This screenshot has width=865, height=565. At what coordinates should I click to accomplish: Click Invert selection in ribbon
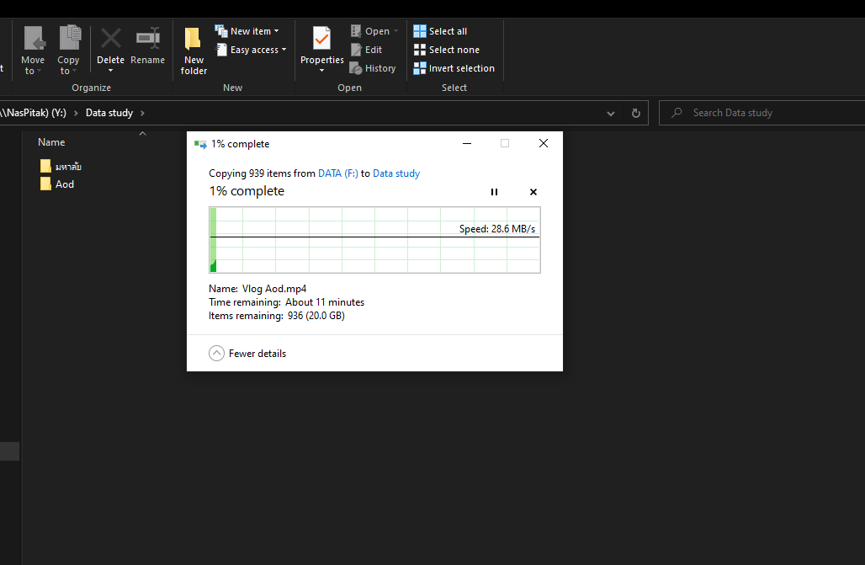pos(454,68)
